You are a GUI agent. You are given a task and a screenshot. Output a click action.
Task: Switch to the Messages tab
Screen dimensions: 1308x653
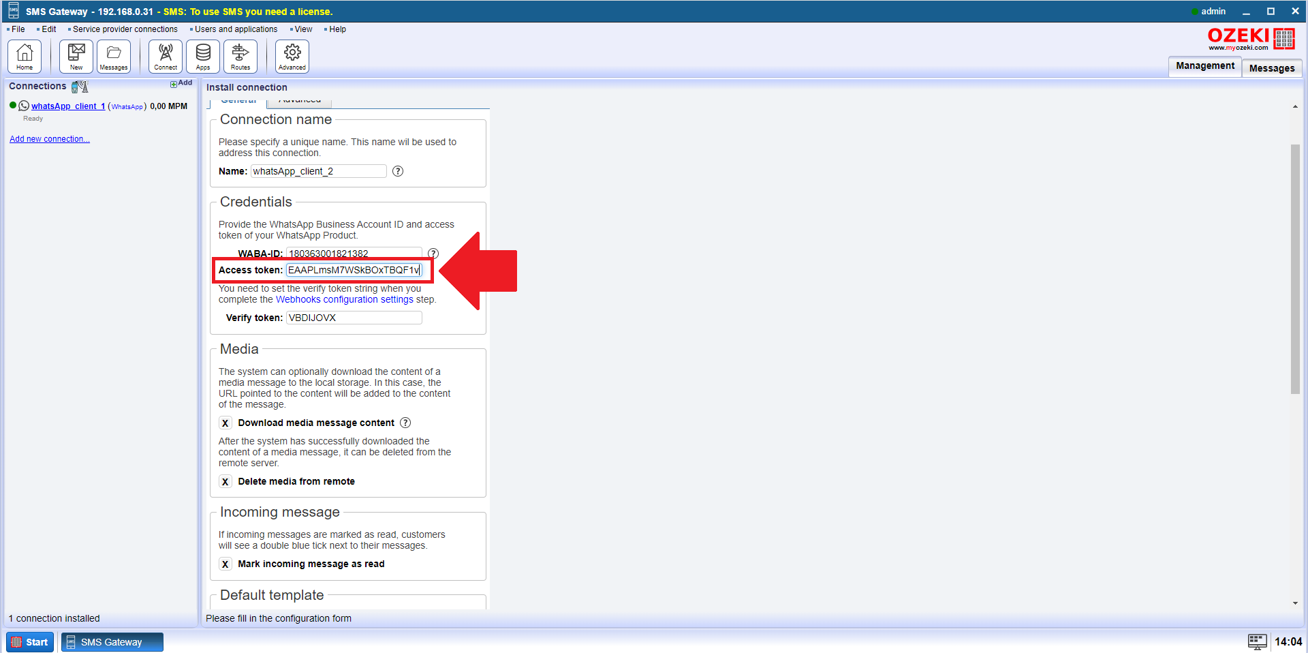point(1272,68)
